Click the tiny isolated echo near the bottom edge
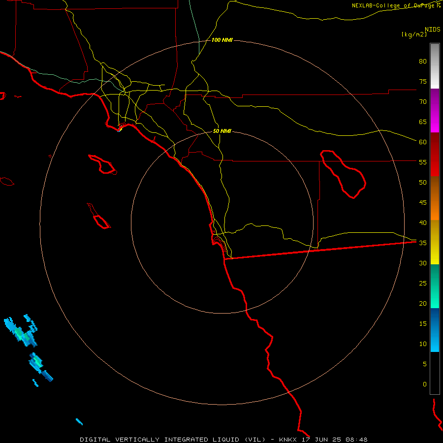Screen dimensions: 443x443 pos(79,421)
